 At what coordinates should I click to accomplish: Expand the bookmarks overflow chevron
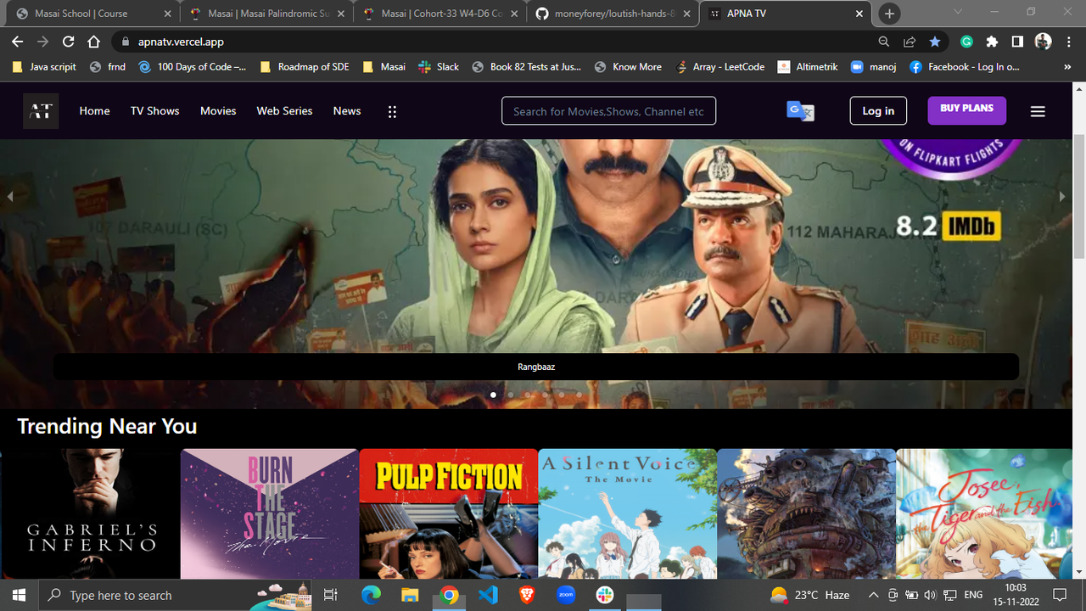[x=1067, y=66]
